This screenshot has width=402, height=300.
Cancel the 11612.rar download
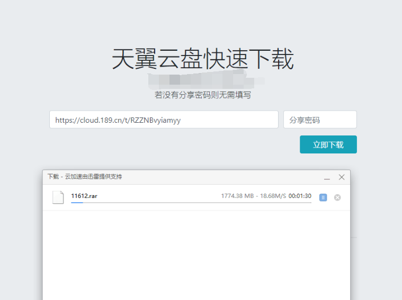[x=337, y=197]
